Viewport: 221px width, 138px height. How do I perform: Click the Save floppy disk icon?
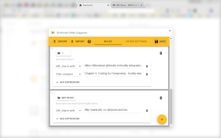[x=156, y=41]
